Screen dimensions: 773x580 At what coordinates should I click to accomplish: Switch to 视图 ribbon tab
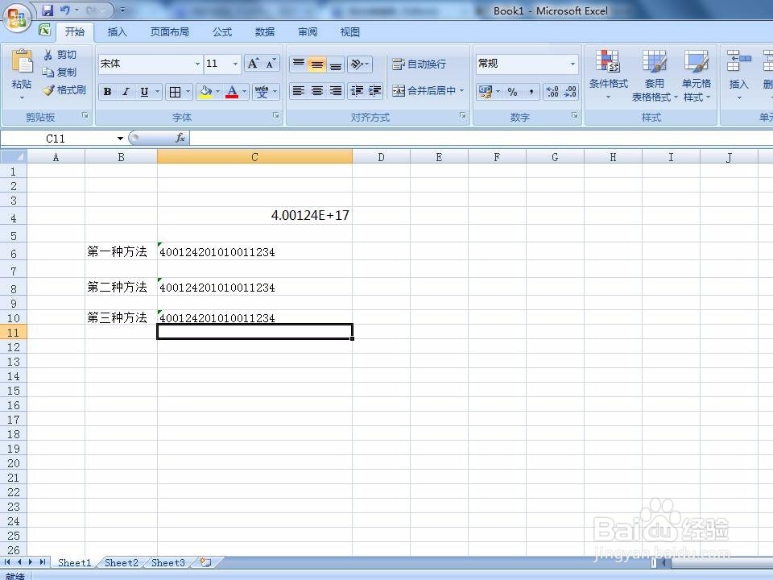pyautogui.click(x=350, y=32)
